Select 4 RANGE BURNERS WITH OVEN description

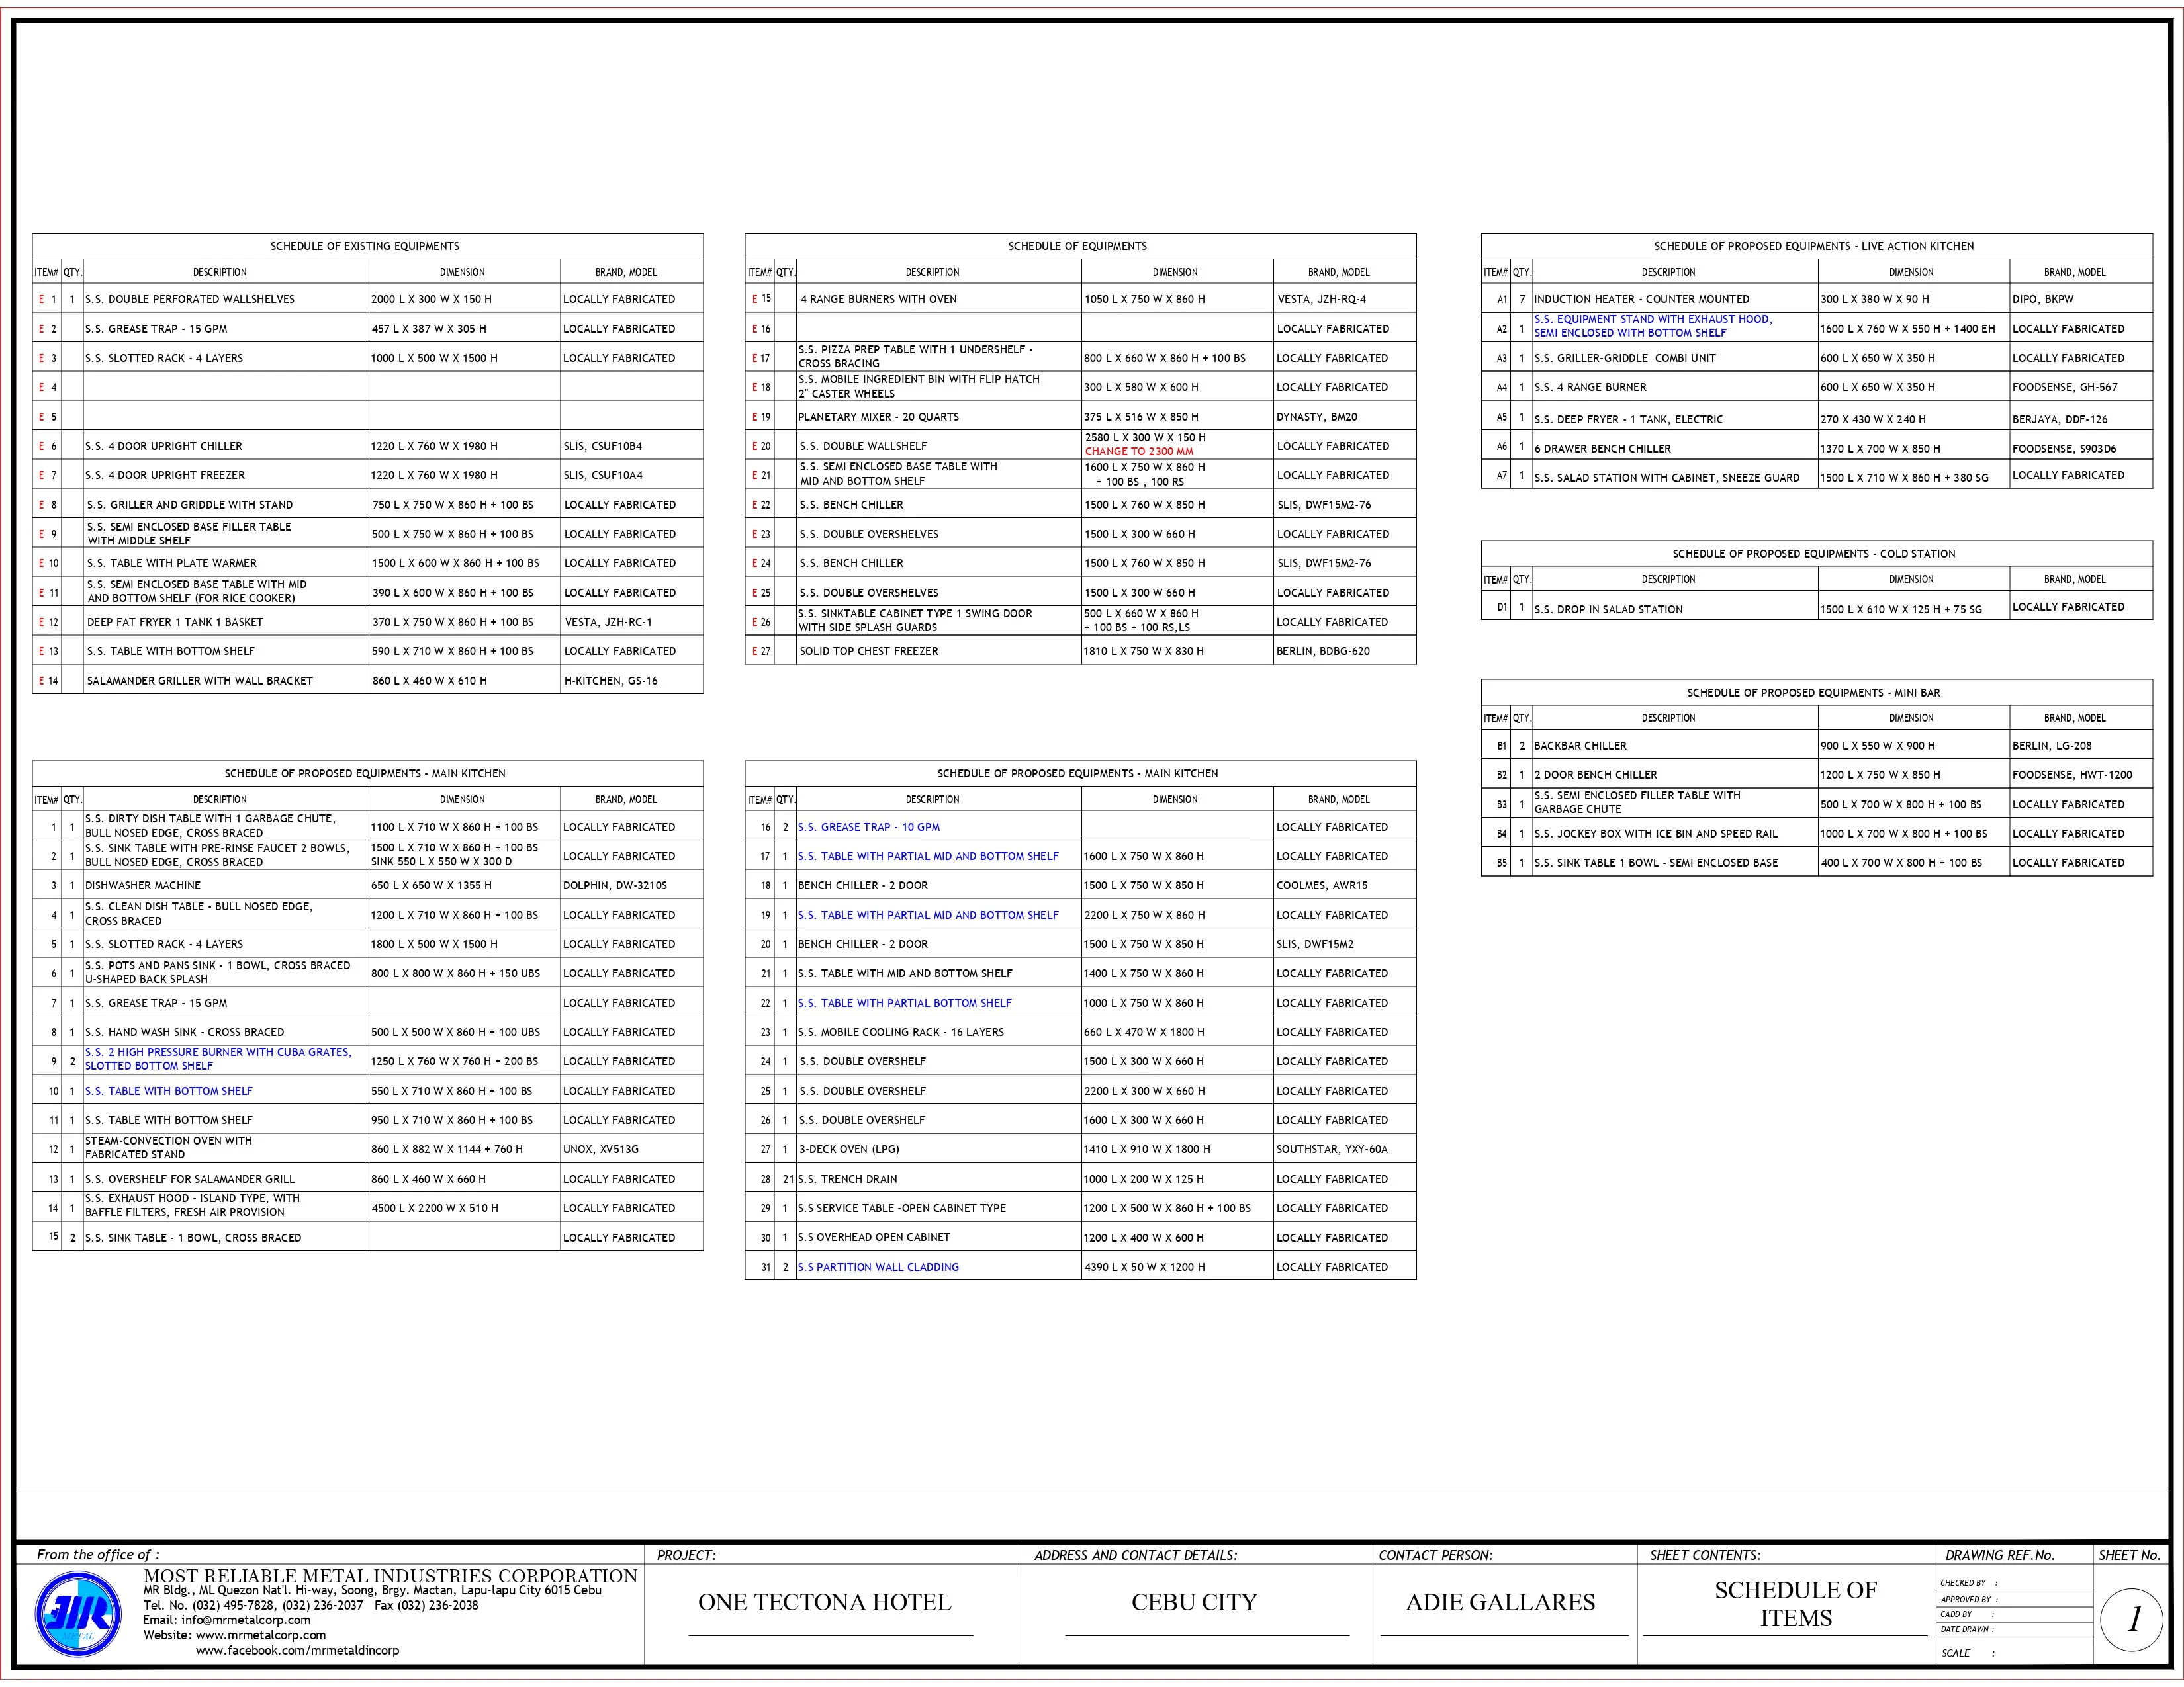(x=879, y=299)
